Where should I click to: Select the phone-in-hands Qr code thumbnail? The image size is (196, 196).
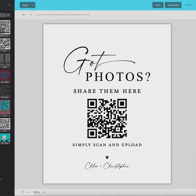pyautogui.click(x=5, y=138)
